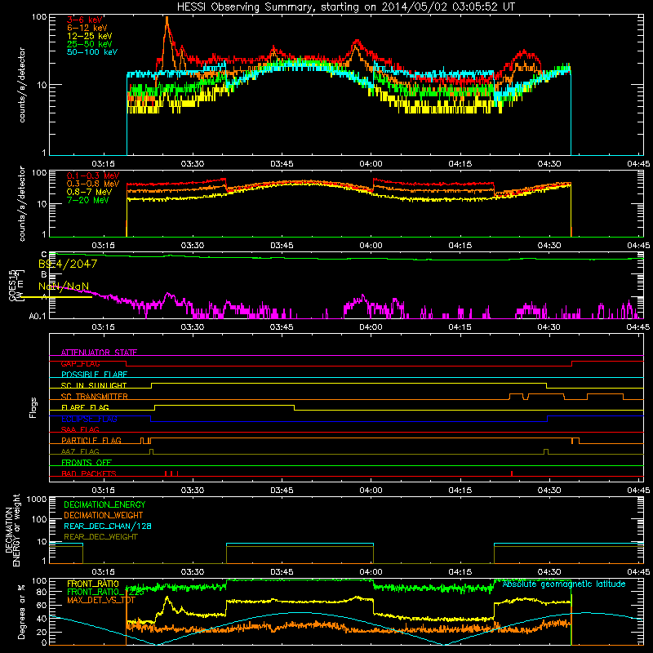Select the 3-6 keV legend label

pos(85,20)
